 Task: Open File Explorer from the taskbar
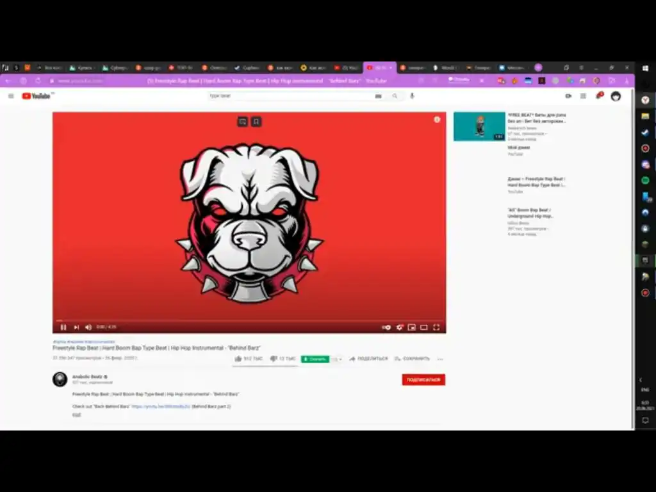[645, 116]
